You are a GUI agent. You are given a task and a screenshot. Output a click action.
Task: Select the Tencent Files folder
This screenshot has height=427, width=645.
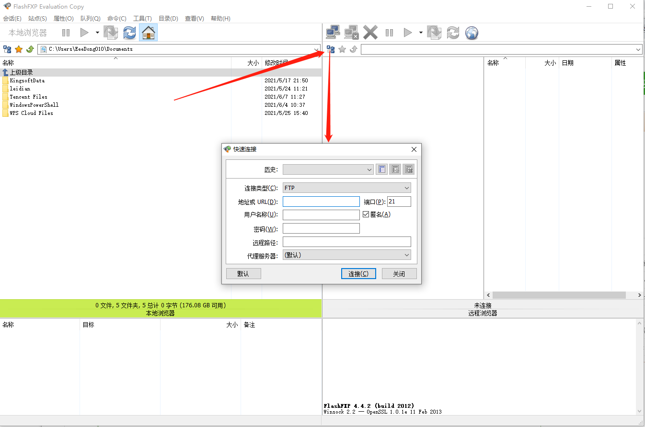[28, 97]
